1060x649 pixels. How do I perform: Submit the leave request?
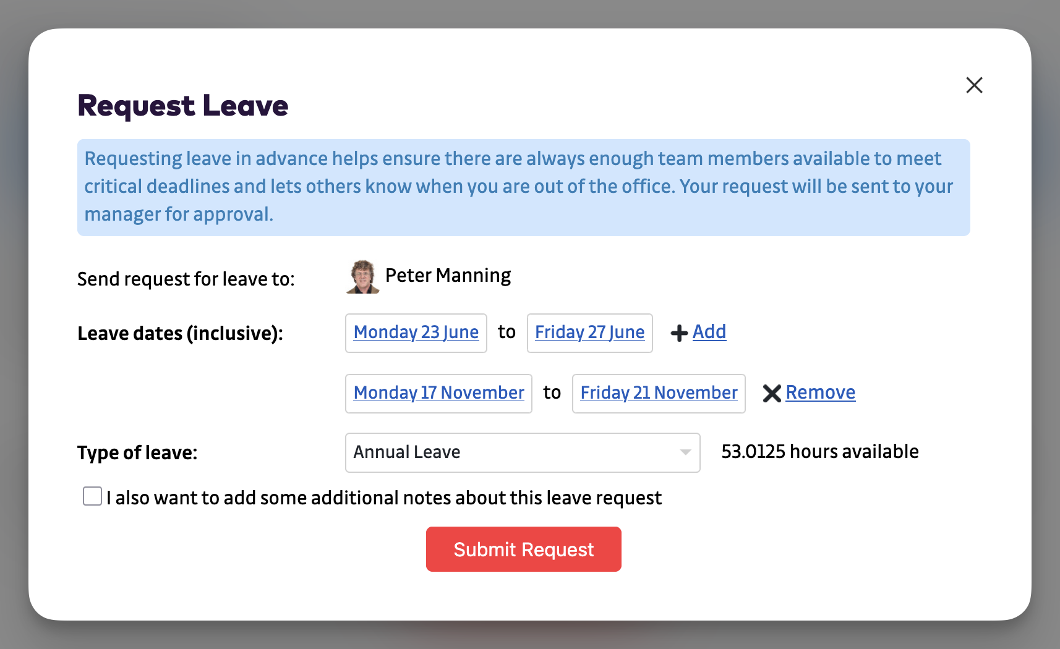click(x=523, y=549)
